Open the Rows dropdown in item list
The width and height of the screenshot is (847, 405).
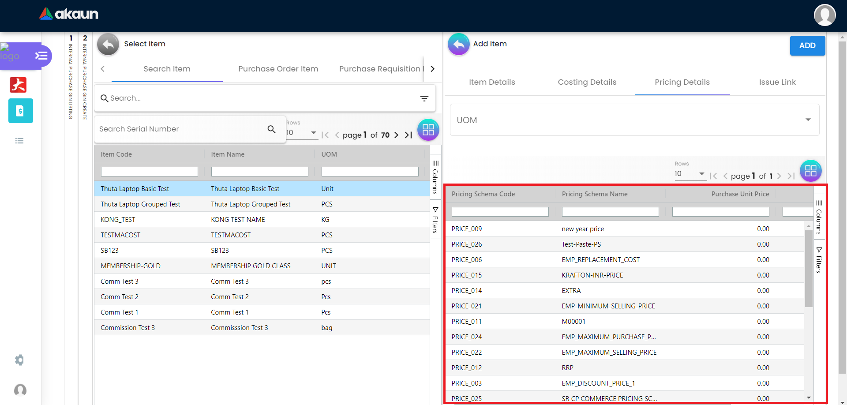(x=302, y=132)
